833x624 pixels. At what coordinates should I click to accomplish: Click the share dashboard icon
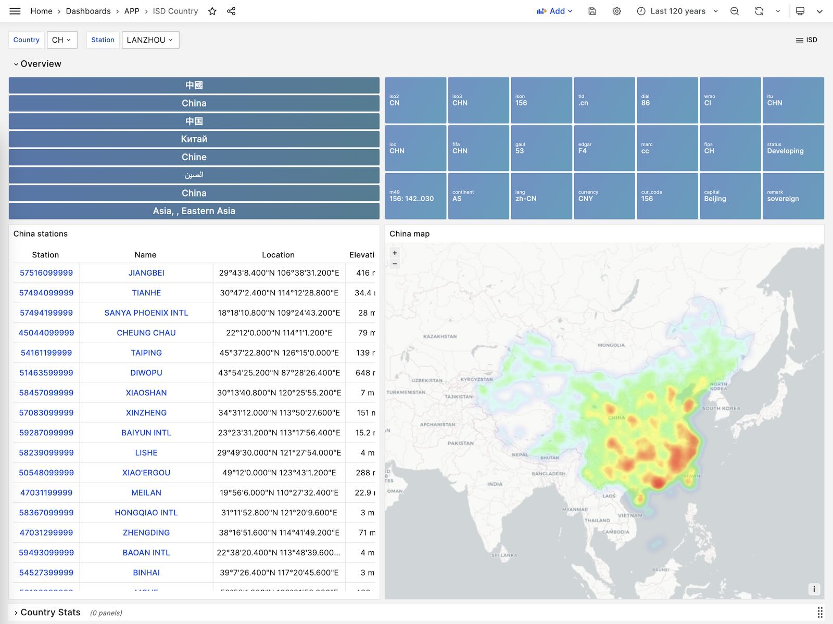pyautogui.click(x=231, y=11)
